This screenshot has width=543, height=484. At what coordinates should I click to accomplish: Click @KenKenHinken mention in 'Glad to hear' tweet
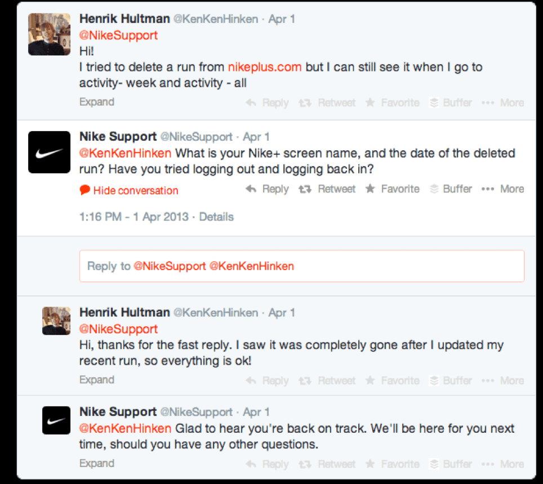tap(125, 428)
